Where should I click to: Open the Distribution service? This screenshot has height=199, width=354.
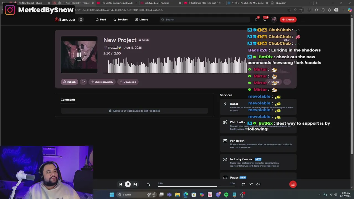258,125
